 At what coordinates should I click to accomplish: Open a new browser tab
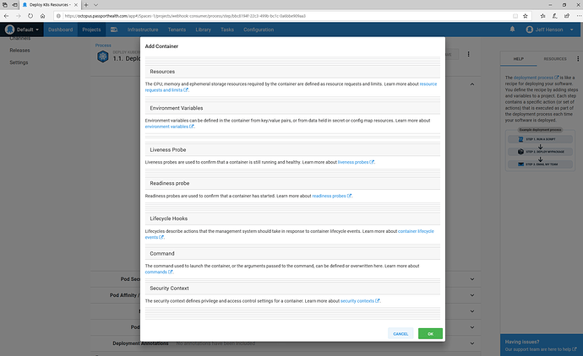coord(86,5)
